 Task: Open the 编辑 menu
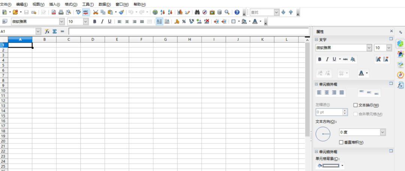coord(22,4)
